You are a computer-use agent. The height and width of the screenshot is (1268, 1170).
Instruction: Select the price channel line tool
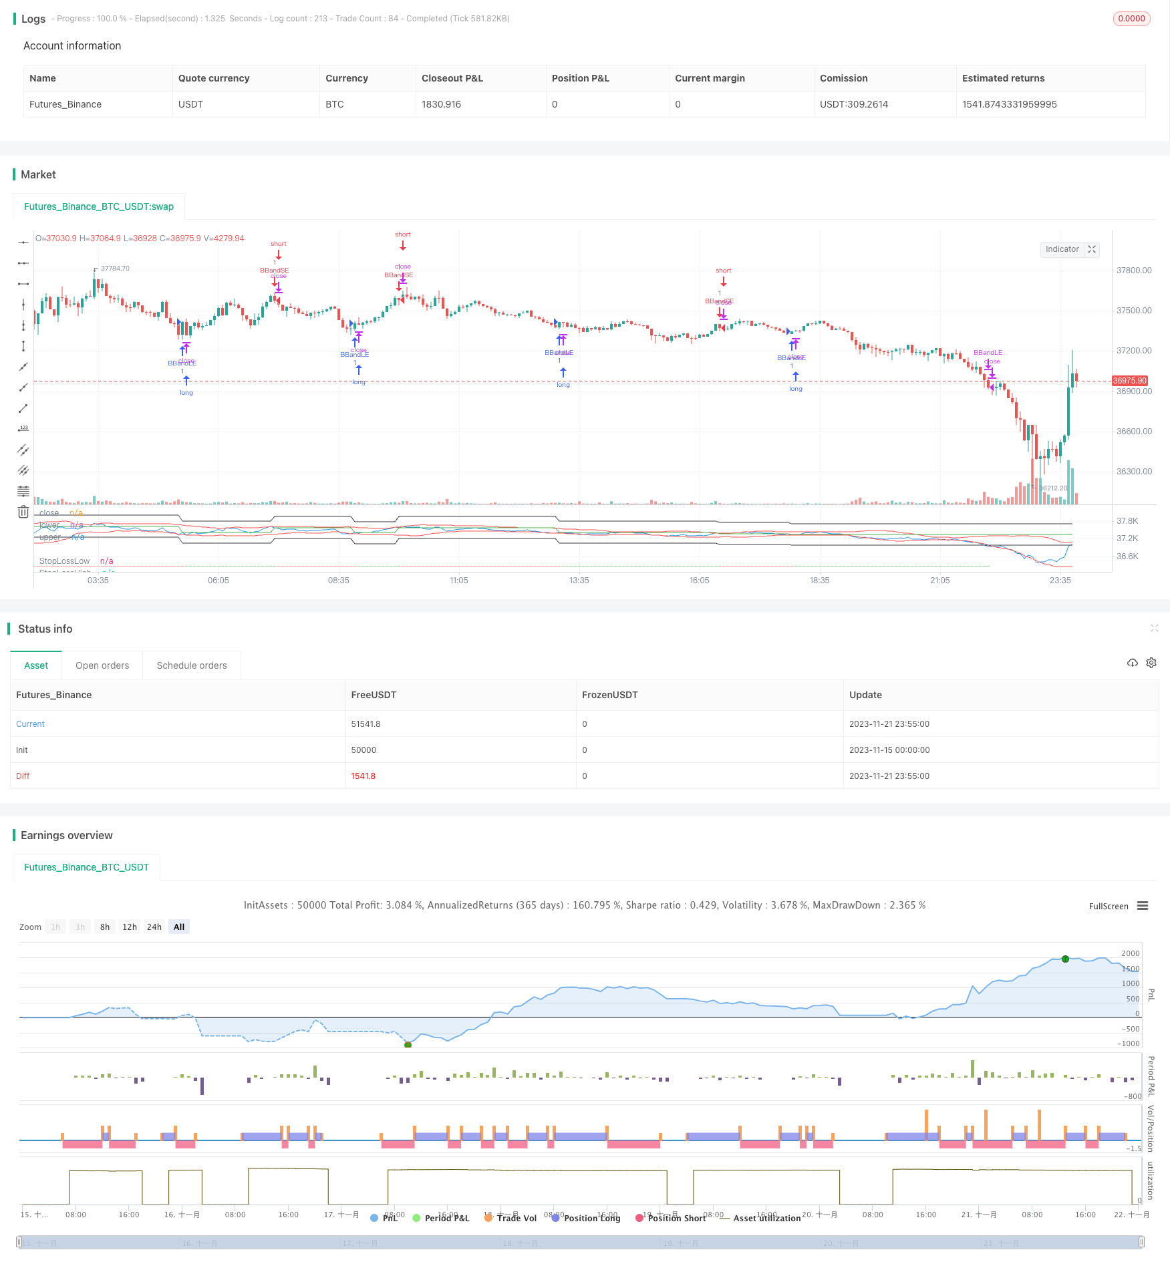(x=23, y=450)
